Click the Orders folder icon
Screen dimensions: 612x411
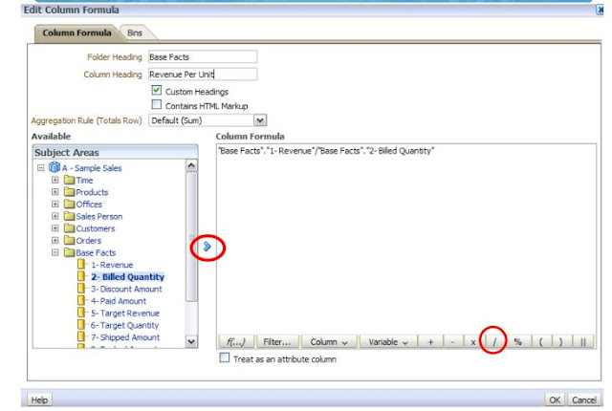(70, 240)
